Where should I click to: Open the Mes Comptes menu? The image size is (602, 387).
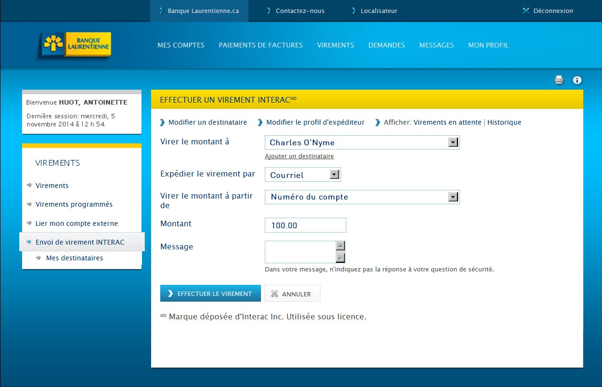181,45
